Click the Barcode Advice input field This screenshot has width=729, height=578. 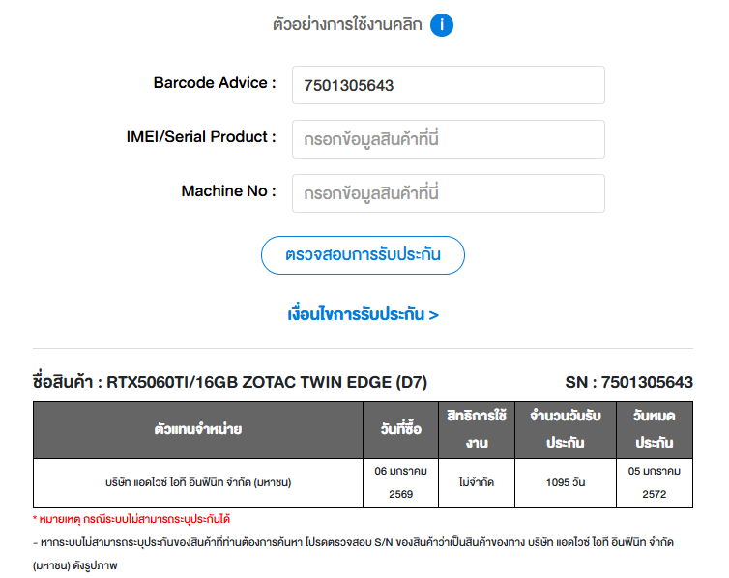click(x=448, y=85)
